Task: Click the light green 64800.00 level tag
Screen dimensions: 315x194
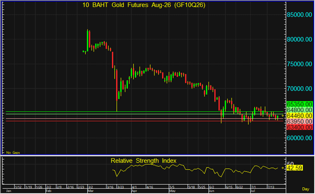Action: (x=299, y=110)
